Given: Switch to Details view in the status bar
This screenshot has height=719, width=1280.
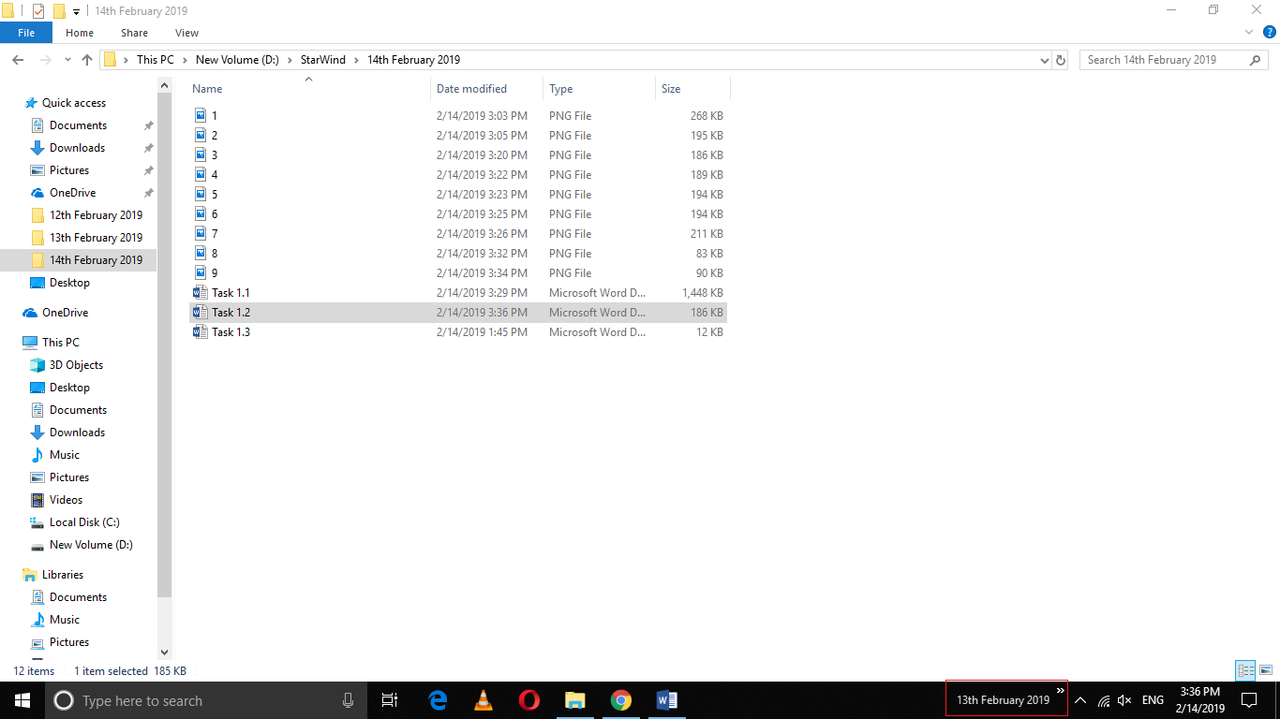Looking at the screenshot, I should tap(1245, 670).
